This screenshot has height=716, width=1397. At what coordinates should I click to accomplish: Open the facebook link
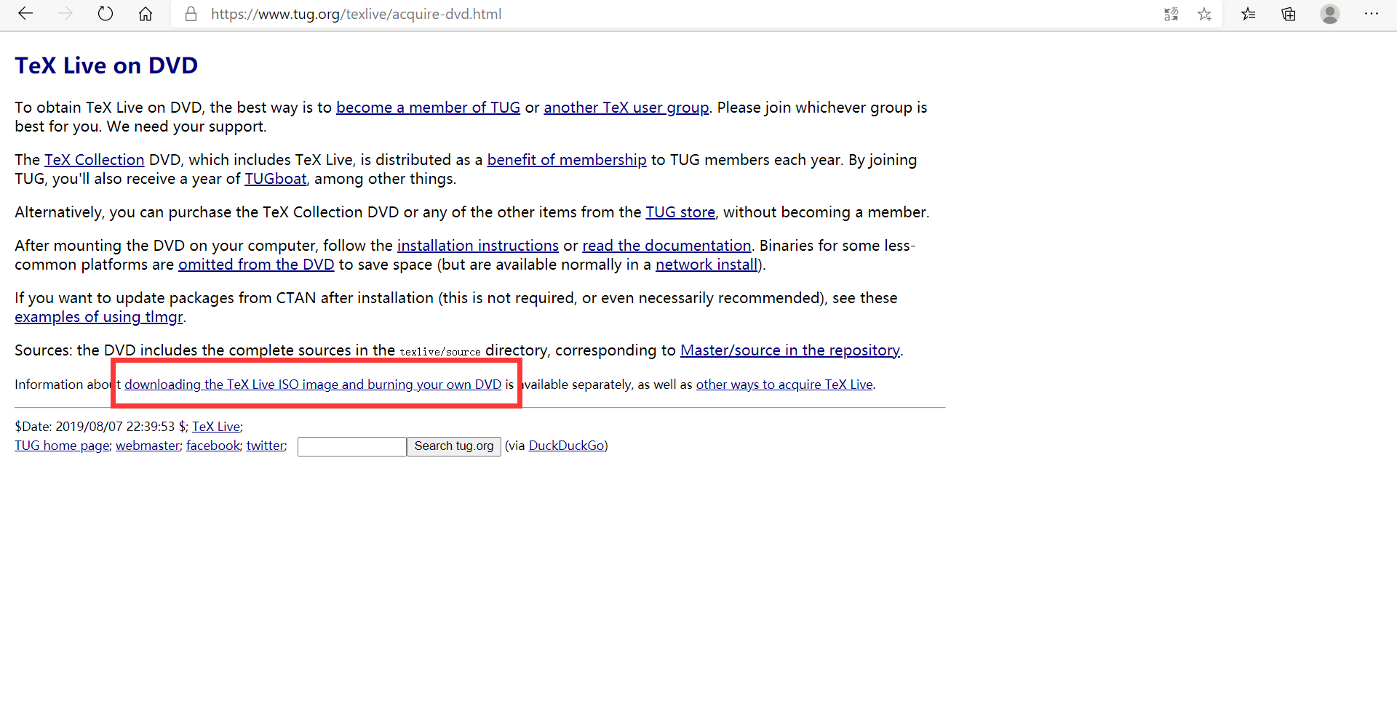tap(213, 446)
